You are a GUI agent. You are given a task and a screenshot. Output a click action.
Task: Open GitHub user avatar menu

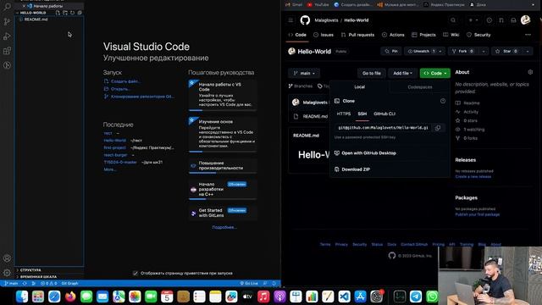(525, 20)
